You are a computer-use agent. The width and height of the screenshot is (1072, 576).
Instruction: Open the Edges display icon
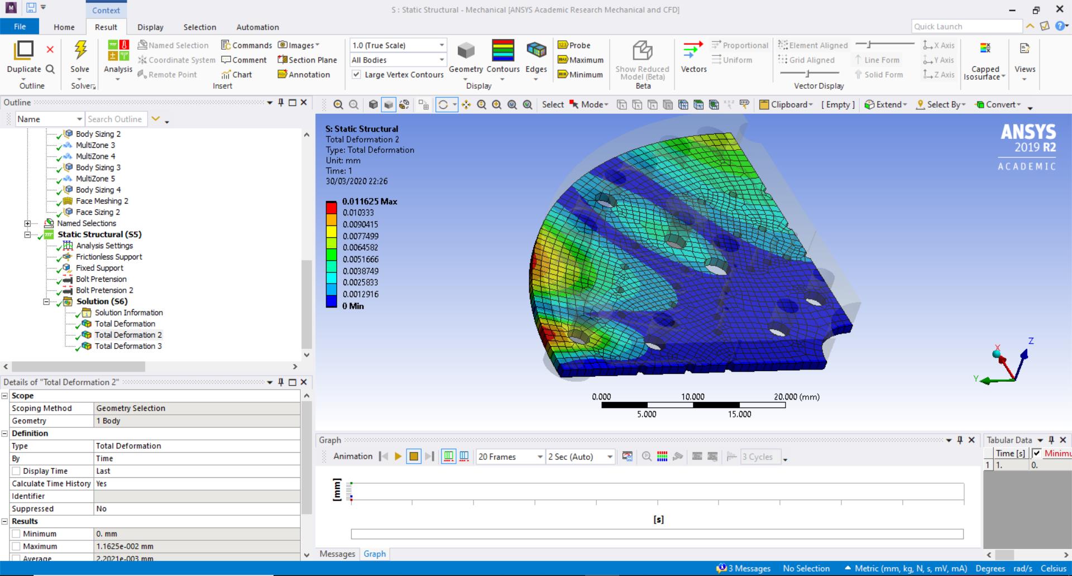coord(536,50)
